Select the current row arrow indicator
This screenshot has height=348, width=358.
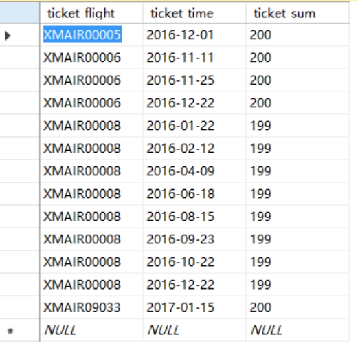[x=8, y=36]
